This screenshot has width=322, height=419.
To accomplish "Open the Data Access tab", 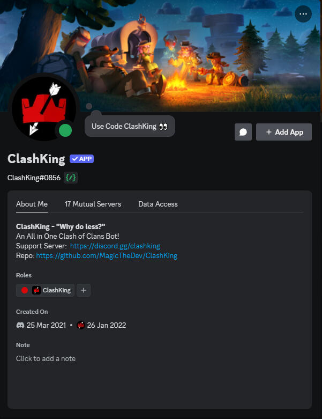I will pos(158,204).
